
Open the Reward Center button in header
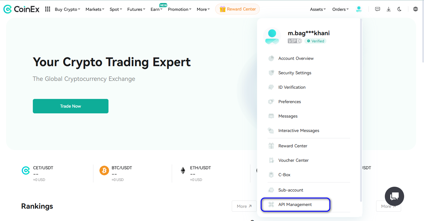coord(237,9)
